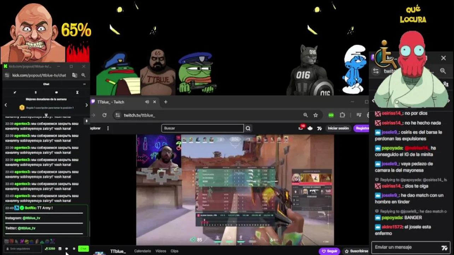This screenshot has width=454, height=255.
Task: Open Twitch notifications inbox with 10 badge
Action: click(x=301, y=127)
